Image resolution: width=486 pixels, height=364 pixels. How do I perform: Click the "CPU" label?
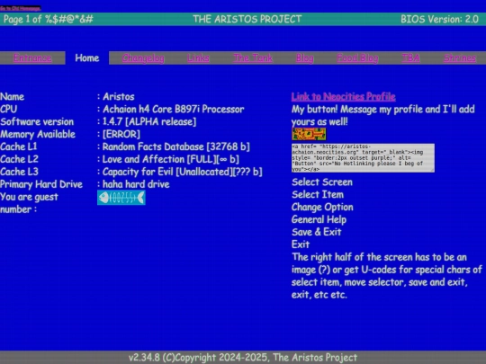pyautogui.click(x=8, y=110)
